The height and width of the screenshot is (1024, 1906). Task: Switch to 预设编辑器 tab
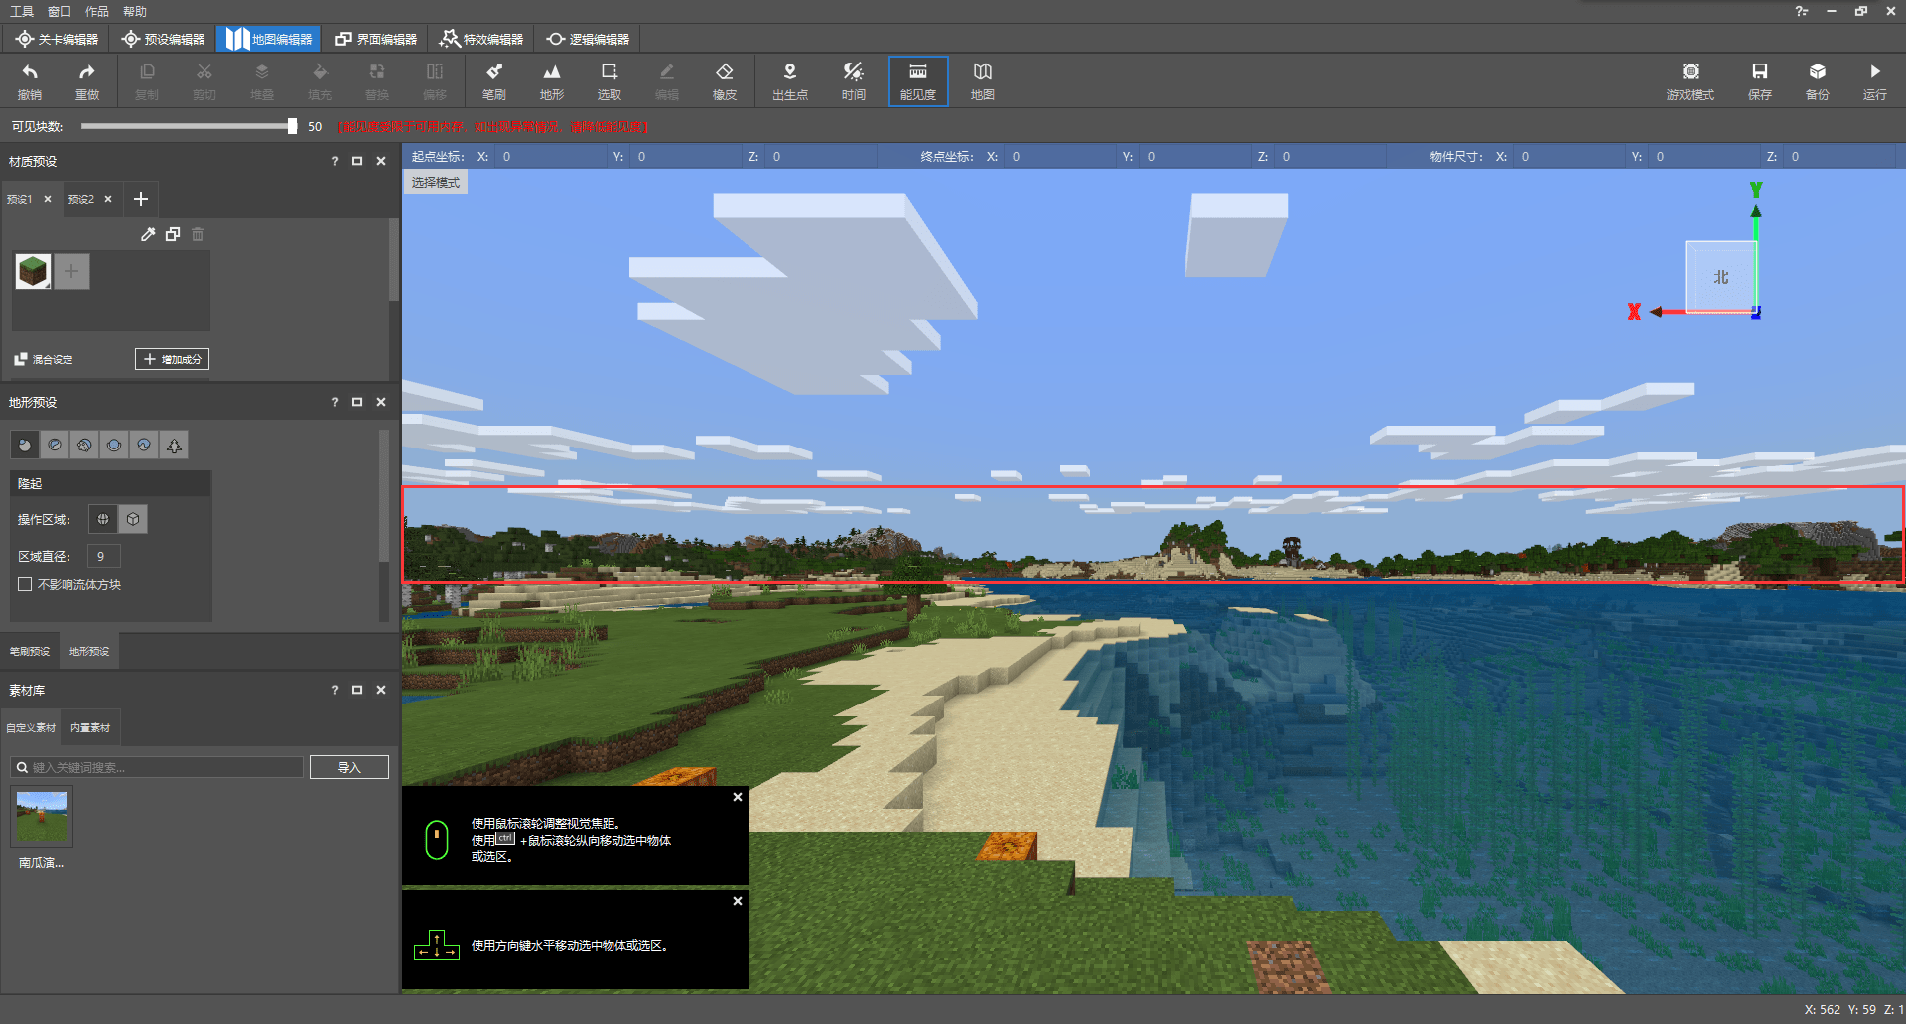coord(163,39)
